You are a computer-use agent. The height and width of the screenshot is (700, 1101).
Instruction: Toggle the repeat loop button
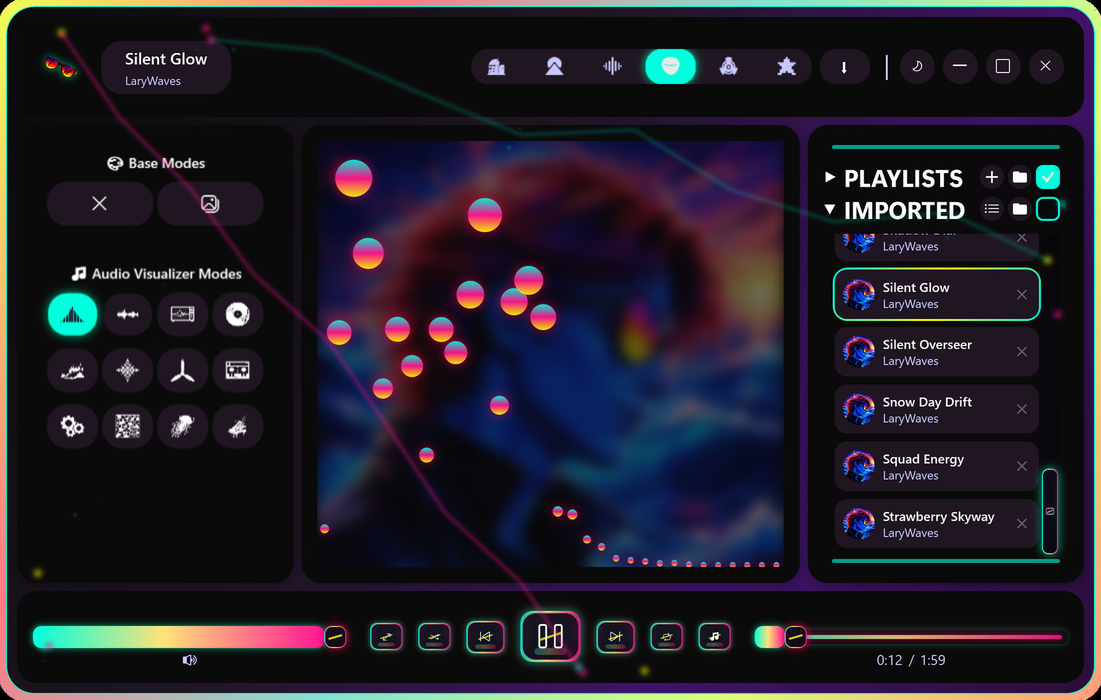pyautogui.click(x=667, y=636)
